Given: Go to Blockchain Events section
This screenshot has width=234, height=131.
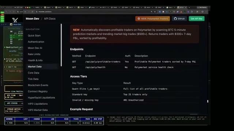Looking at the screenshot, I should coord(38,85).
